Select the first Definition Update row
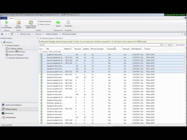 (112, 103)
